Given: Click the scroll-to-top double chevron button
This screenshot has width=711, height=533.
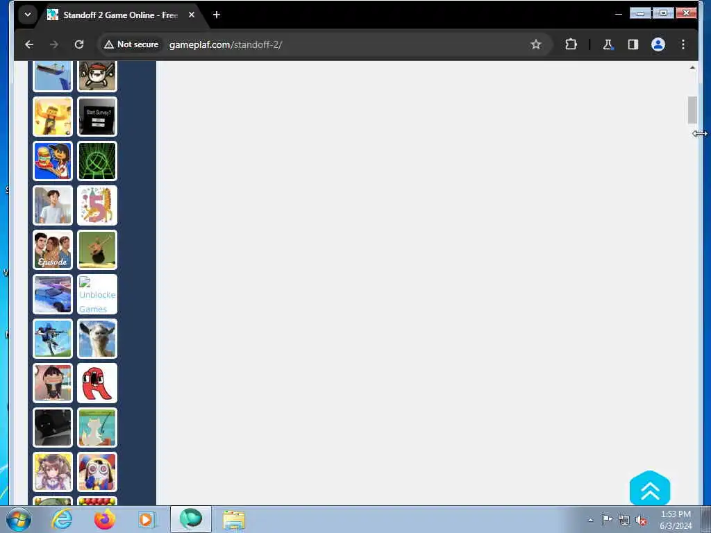Looking at the screenshot, I should click(650, 489).
